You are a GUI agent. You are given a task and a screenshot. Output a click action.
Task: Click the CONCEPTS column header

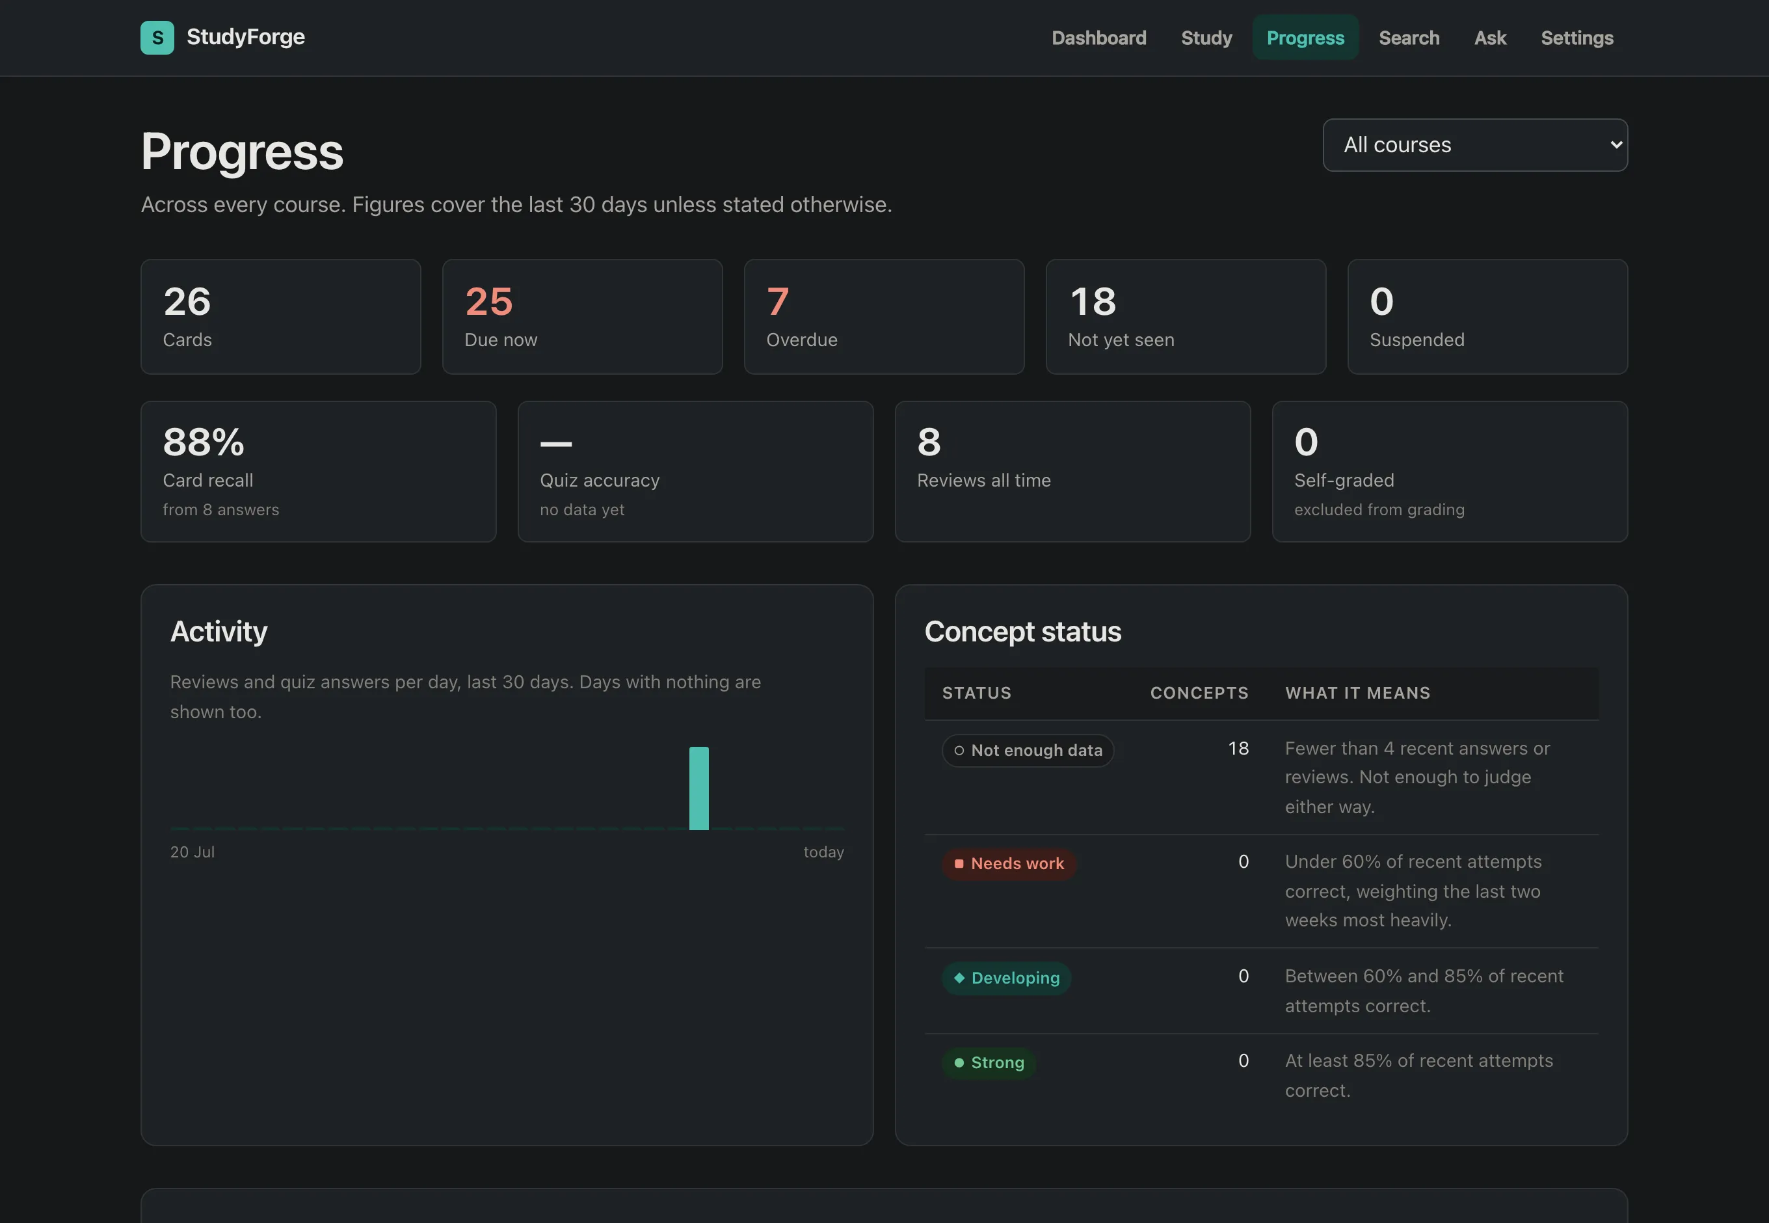(x=1199, y=693)
